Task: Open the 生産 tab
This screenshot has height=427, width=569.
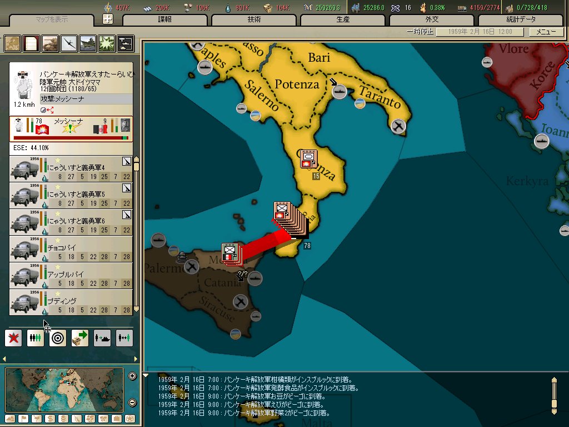Action: [x=343, y=19]
